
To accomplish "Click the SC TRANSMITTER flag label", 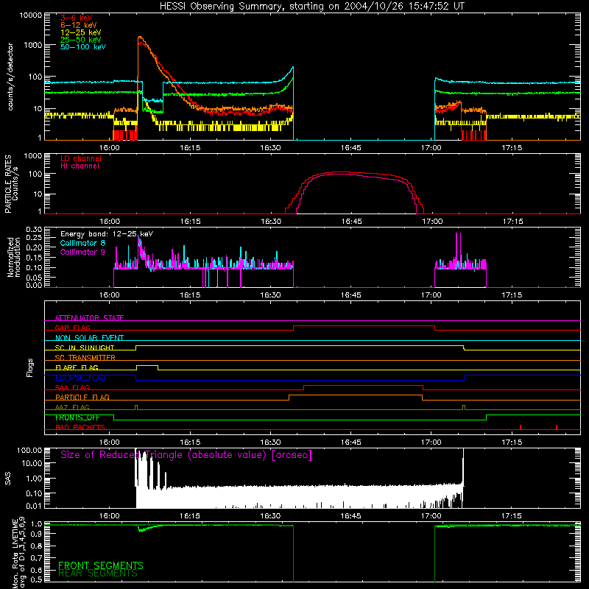I will coord(85,357).
